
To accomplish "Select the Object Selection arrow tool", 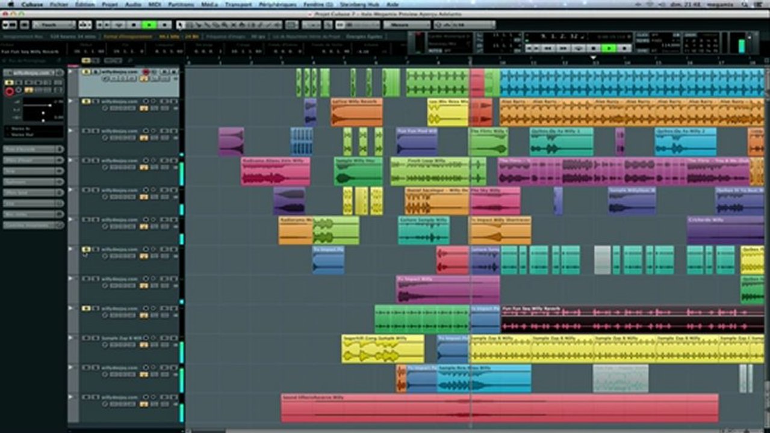I will click(x=181, y=25).
